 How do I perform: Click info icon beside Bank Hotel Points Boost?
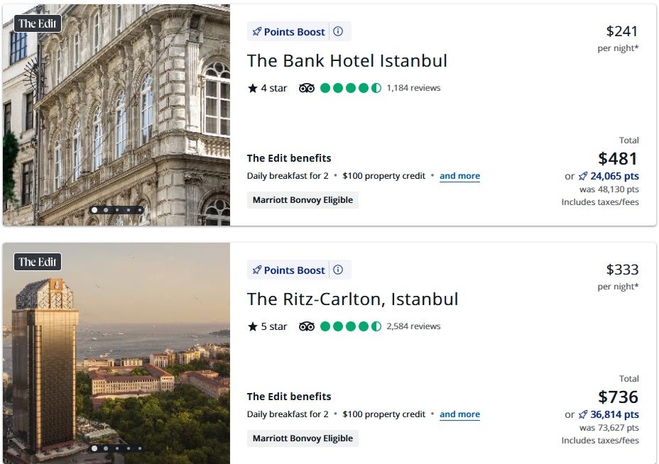point(338,32)
